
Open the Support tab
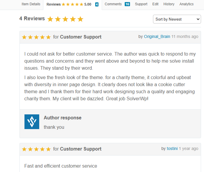(x=141, y=4)
